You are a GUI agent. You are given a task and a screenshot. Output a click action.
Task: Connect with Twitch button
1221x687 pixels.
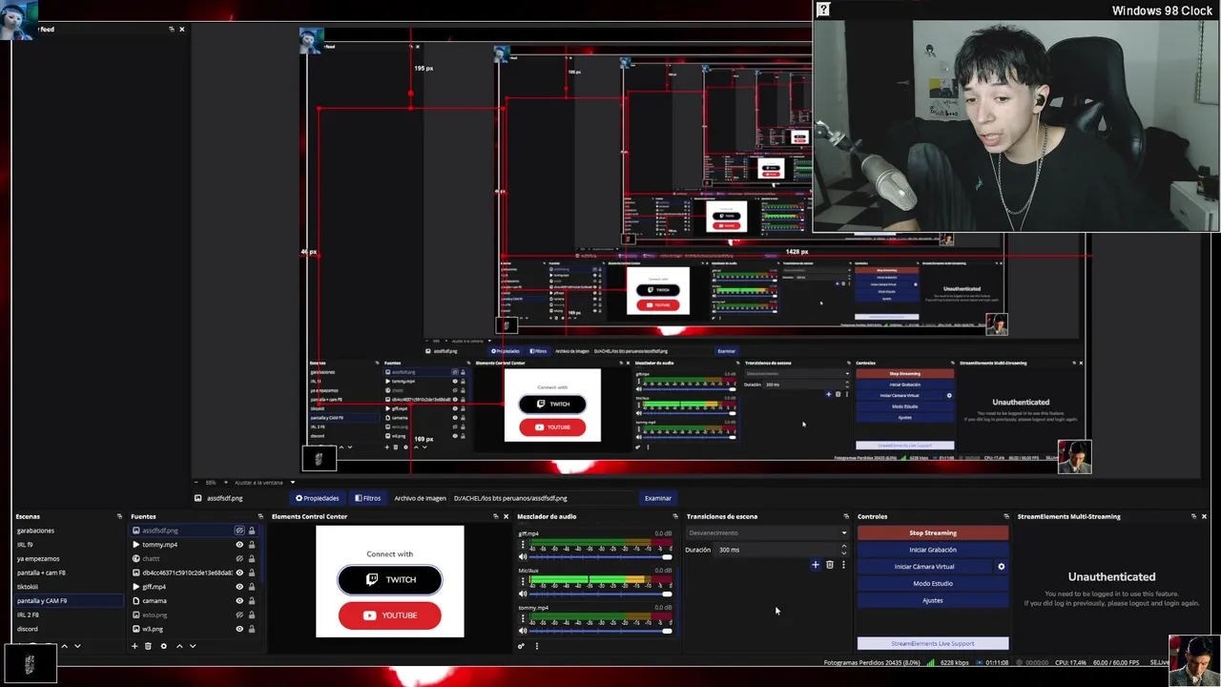[x=390, y=579]
